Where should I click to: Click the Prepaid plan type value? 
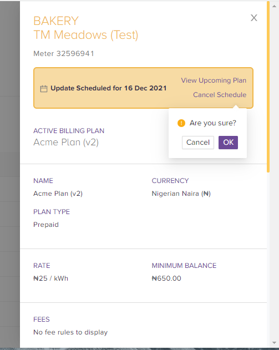coord(46,225)
